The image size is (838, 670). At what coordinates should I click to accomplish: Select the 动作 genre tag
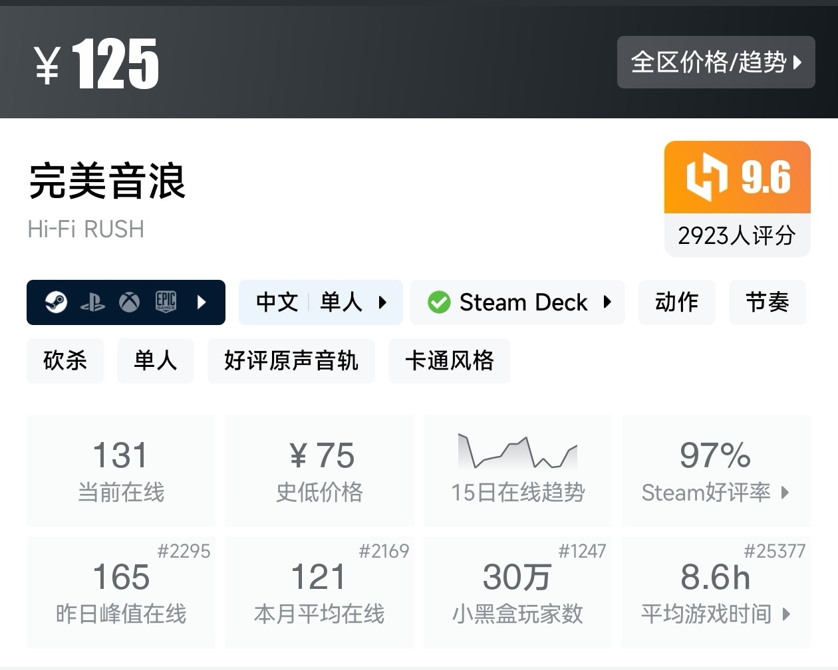[677, 302]
